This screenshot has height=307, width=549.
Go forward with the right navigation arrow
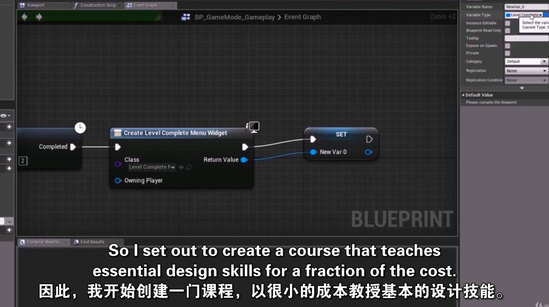click(x=39, y=17)
